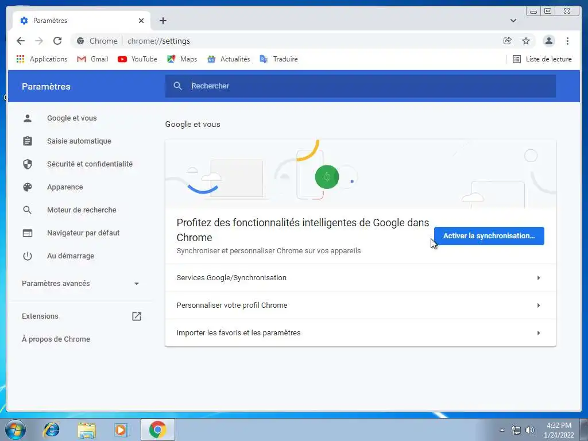Click the volume speaker tray icon
Screen dimensions: 588x441
pyautogui.click(x=529, y=430)
